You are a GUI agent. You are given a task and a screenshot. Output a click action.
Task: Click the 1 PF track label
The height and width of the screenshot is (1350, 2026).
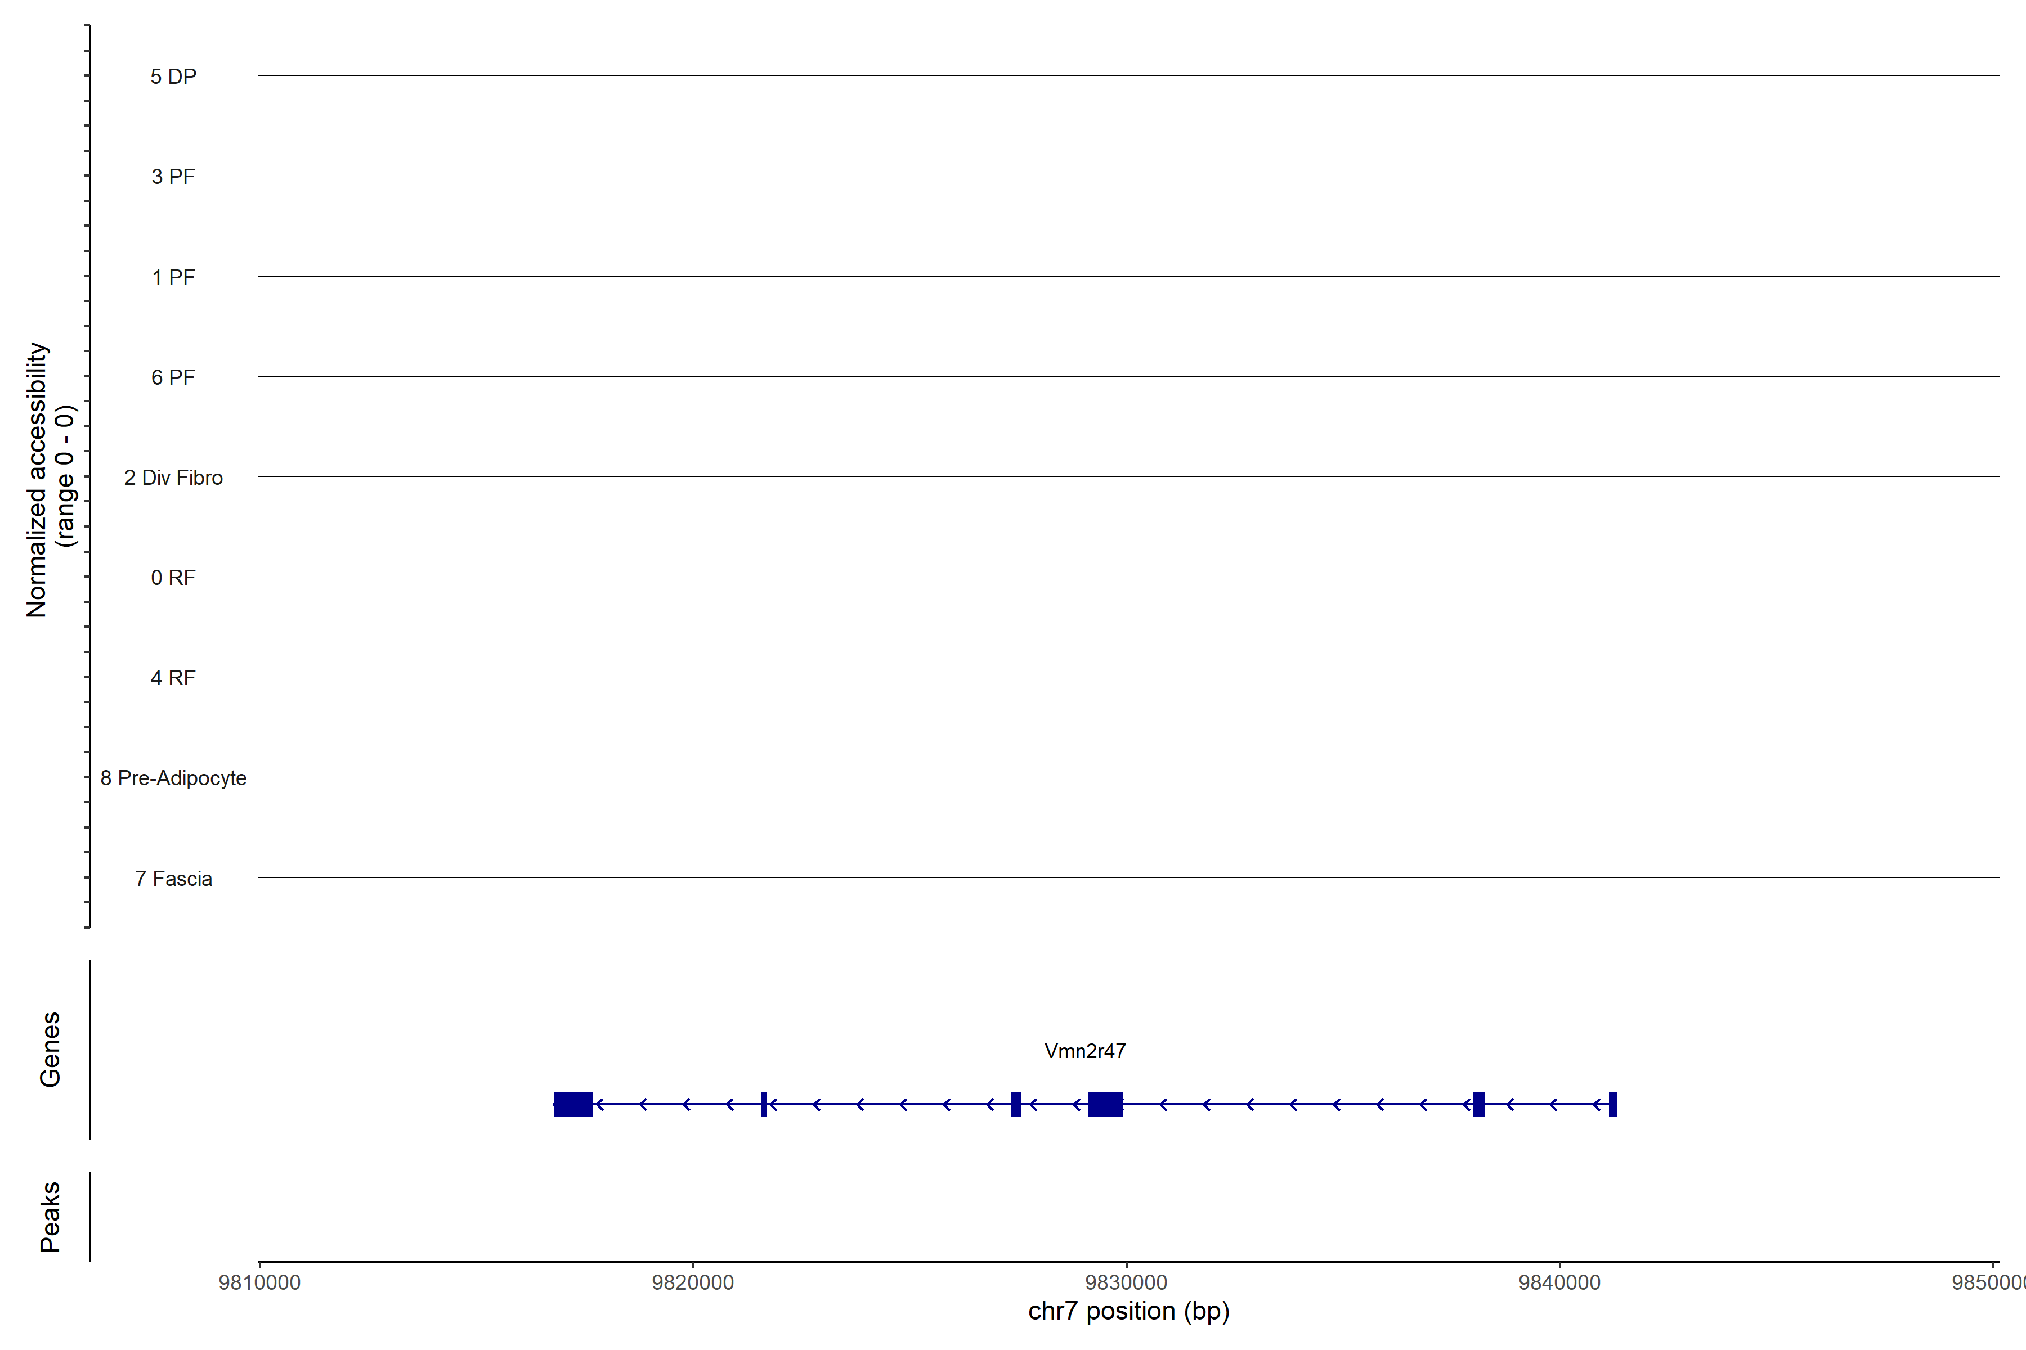point(173,277)
